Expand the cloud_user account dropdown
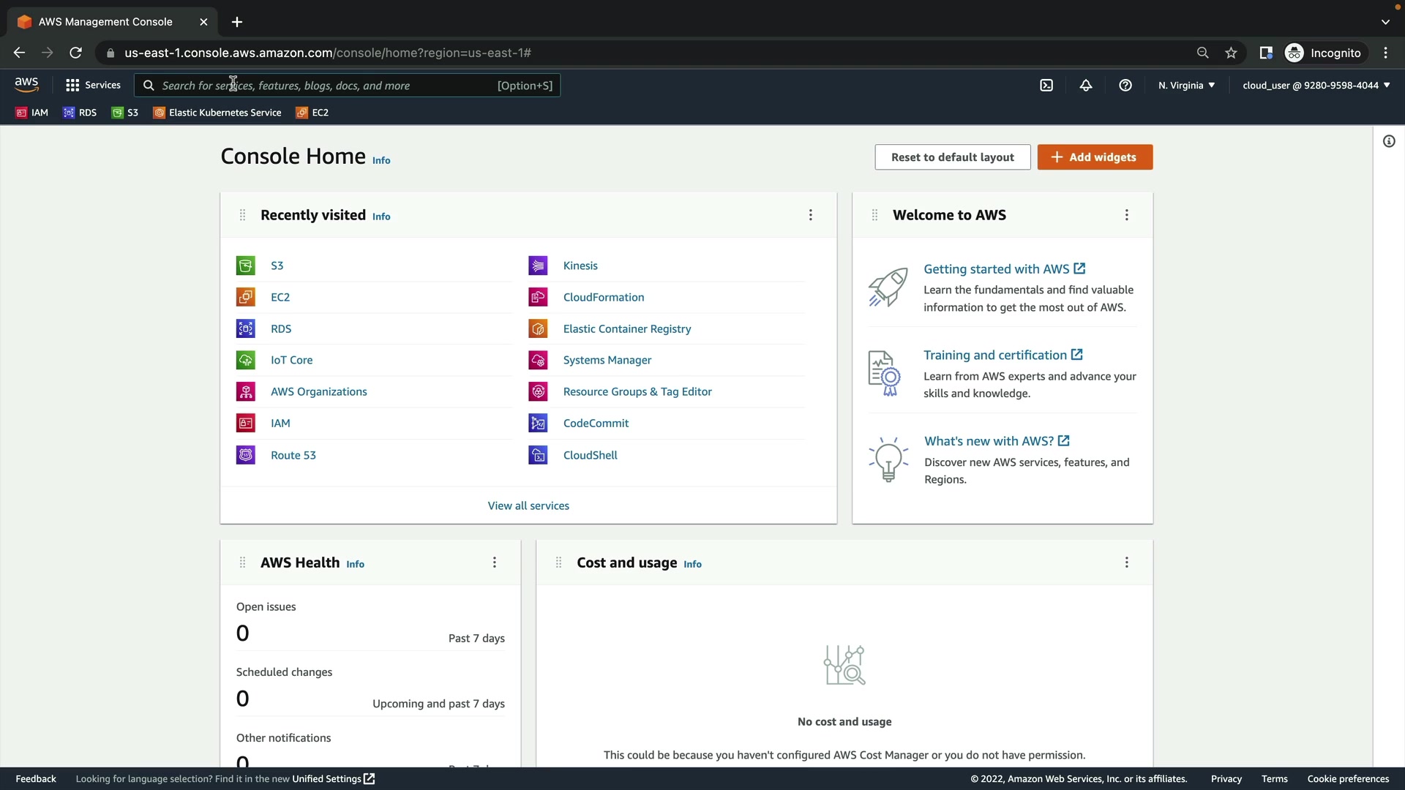 [1316, 86]
